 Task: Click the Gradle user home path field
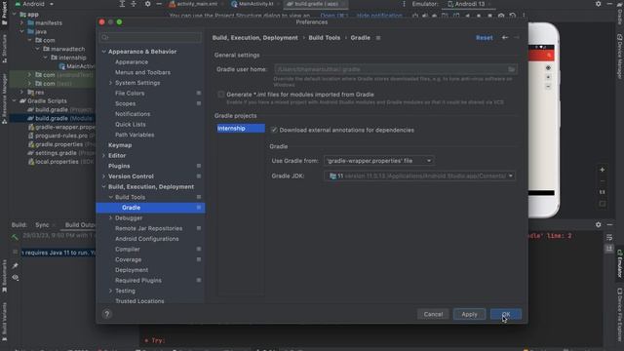(396, 69)
